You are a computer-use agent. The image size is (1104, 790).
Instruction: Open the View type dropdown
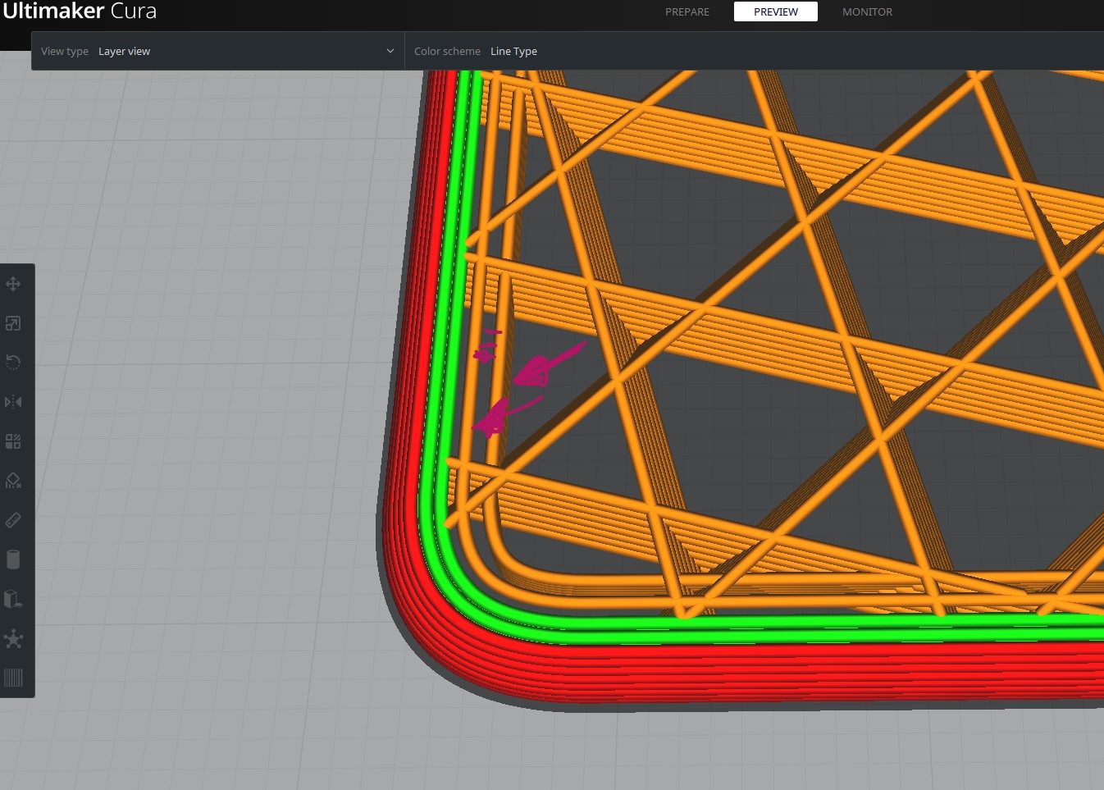coord(217,51)
